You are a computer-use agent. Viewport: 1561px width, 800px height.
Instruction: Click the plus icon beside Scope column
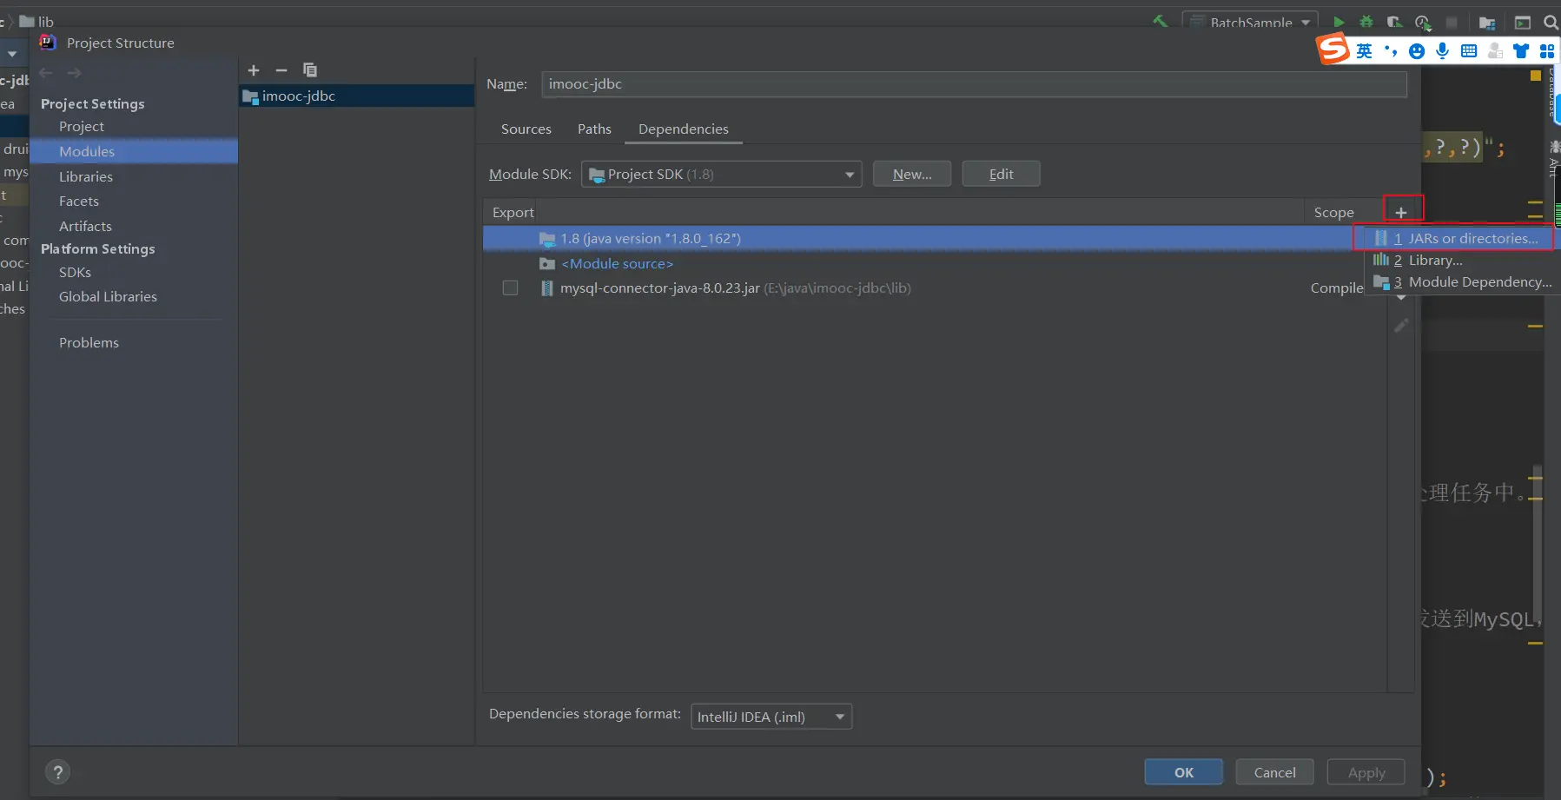coord(1400,212)
